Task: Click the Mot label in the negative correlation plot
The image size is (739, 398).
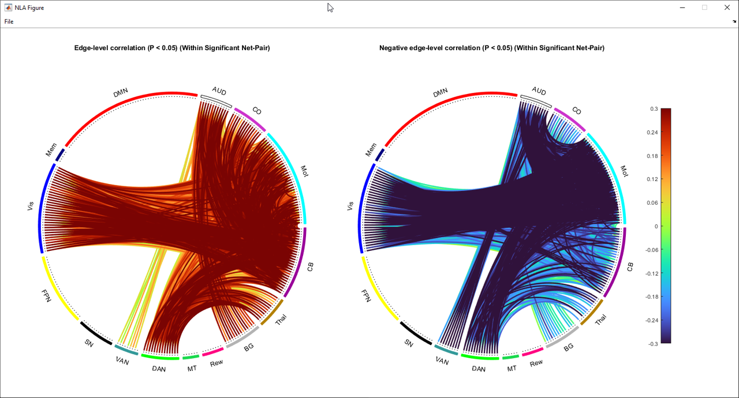Action: [x=624, y=171]
